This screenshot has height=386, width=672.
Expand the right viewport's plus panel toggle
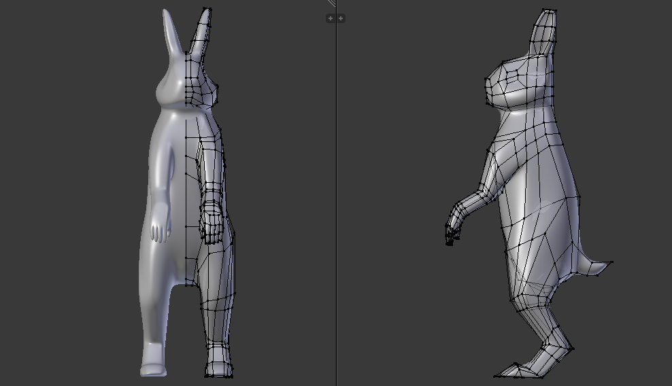tap(341, 18)
